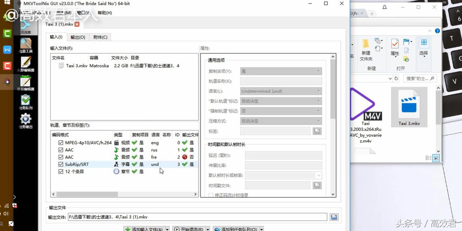This screenshot has height=231, width=462.
Task: Switch to the 输出(O) tab
Action: click(78, 37)
